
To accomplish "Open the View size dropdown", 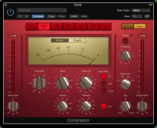I will point(137,16).
